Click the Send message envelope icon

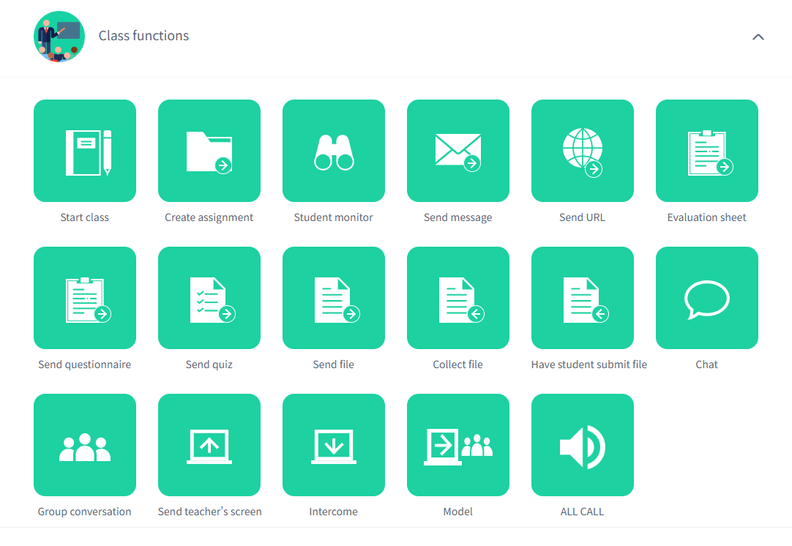(x=458, y=151)
